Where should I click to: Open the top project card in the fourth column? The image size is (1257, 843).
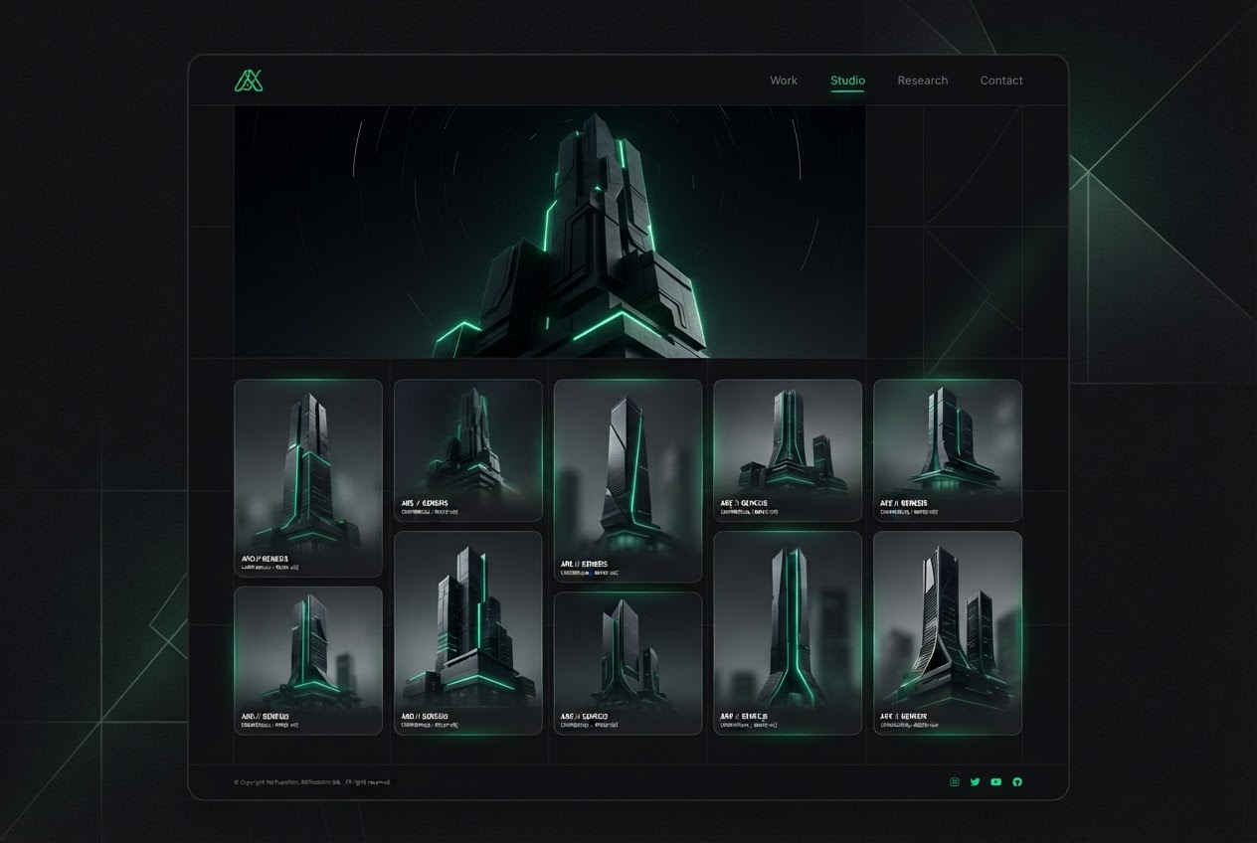pyautogui.click(x=788, y=450)
